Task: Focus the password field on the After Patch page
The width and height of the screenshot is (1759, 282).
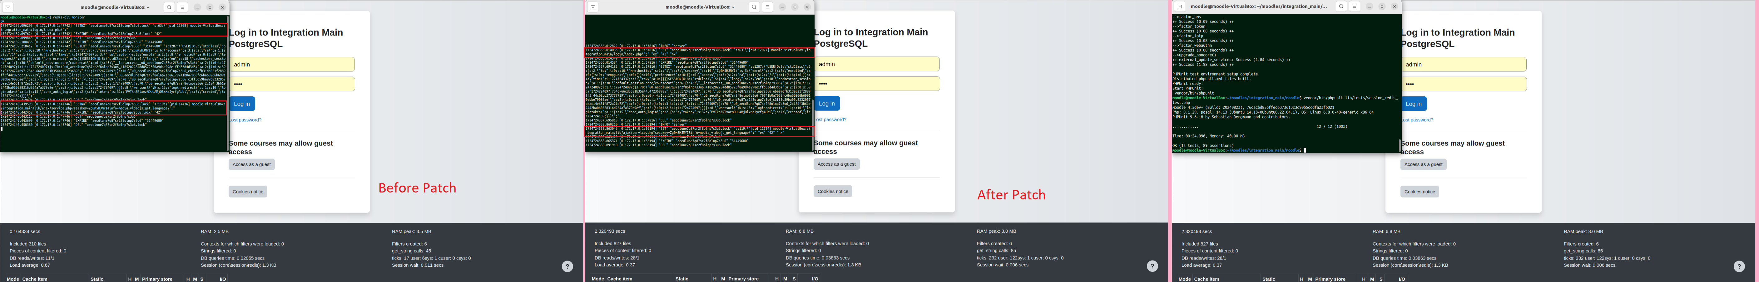Action: tap(877, 84)
